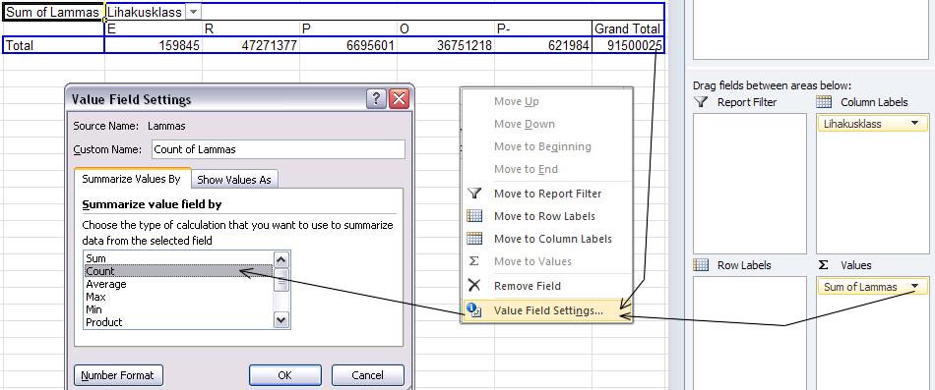This screenshot has width=935, height=390.
Task: Select the column header O
Action: [446, 28]
